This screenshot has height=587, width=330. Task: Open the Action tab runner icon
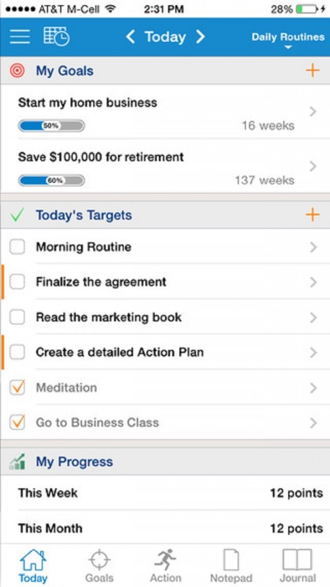166,559
